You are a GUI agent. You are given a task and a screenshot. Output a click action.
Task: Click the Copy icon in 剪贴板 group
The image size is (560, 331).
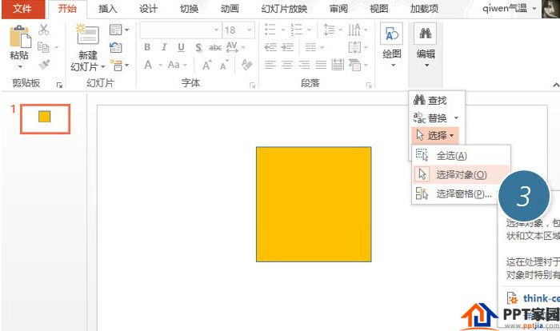click(x=43, y=47)
